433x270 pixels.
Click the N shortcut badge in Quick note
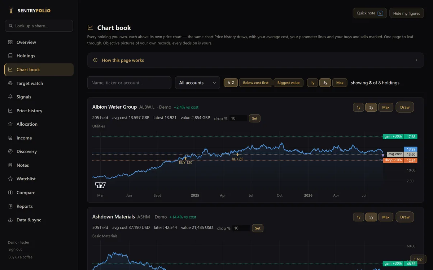(x=380, y=13)
